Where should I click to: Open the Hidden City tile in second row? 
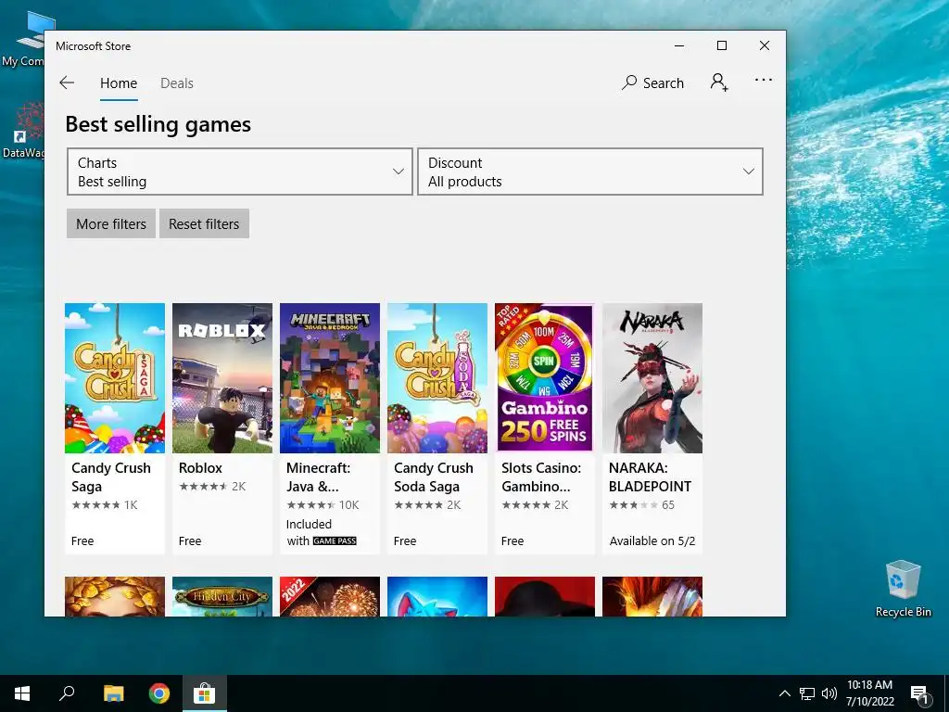tap(222, 596)
